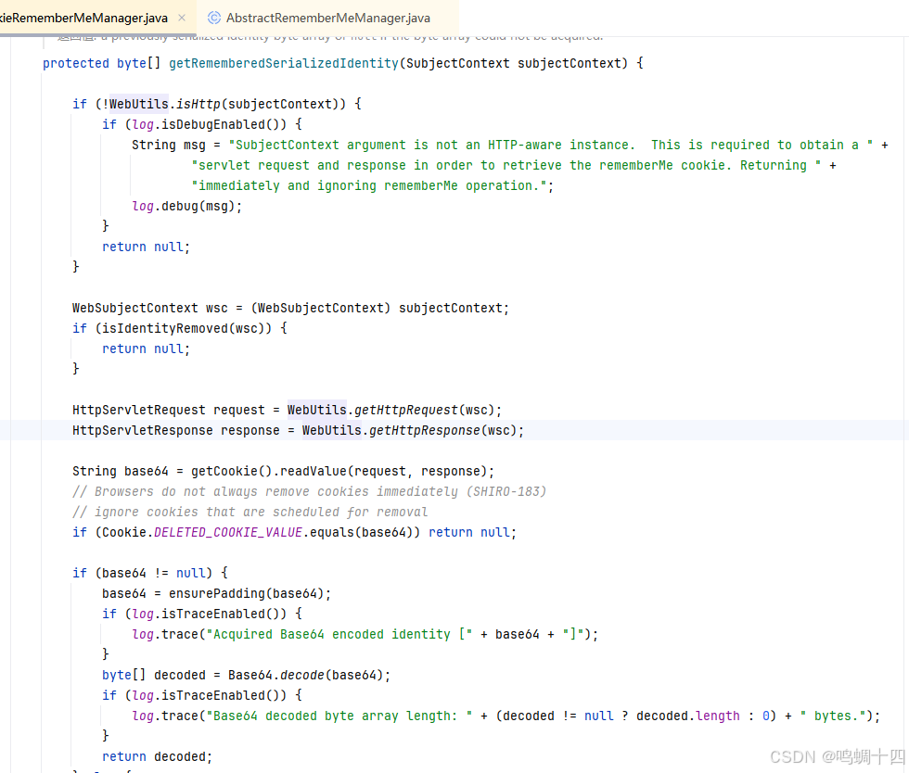Click 'String base64' variable declaration
Viewport: 909px width, 773px height.
click(121, 471)
